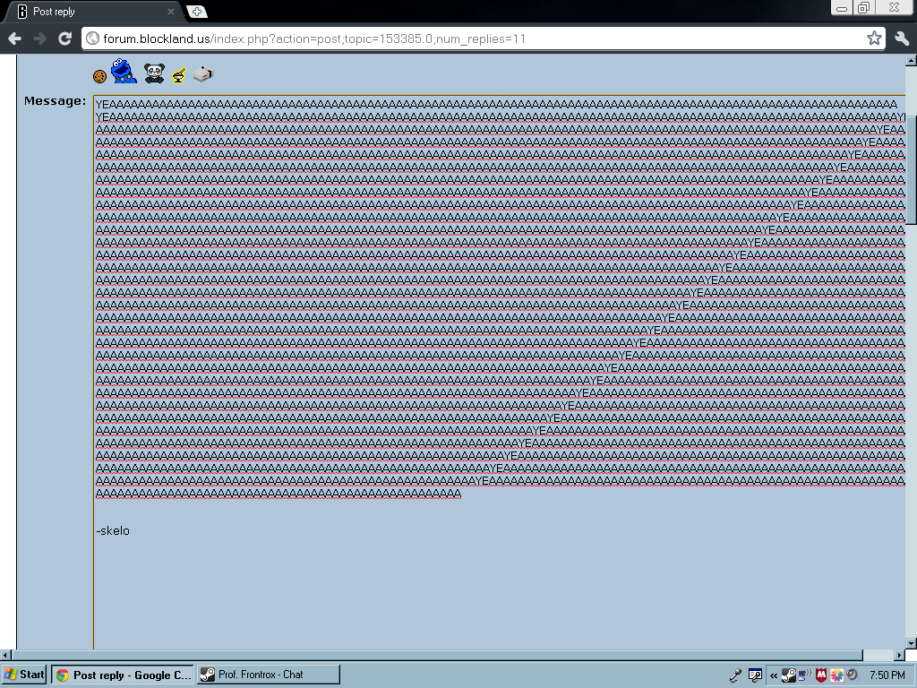Screen dimensions: 917x688
Task: Switch to Prof. Frontrox Chat window
Action: (x=268, y=675)
